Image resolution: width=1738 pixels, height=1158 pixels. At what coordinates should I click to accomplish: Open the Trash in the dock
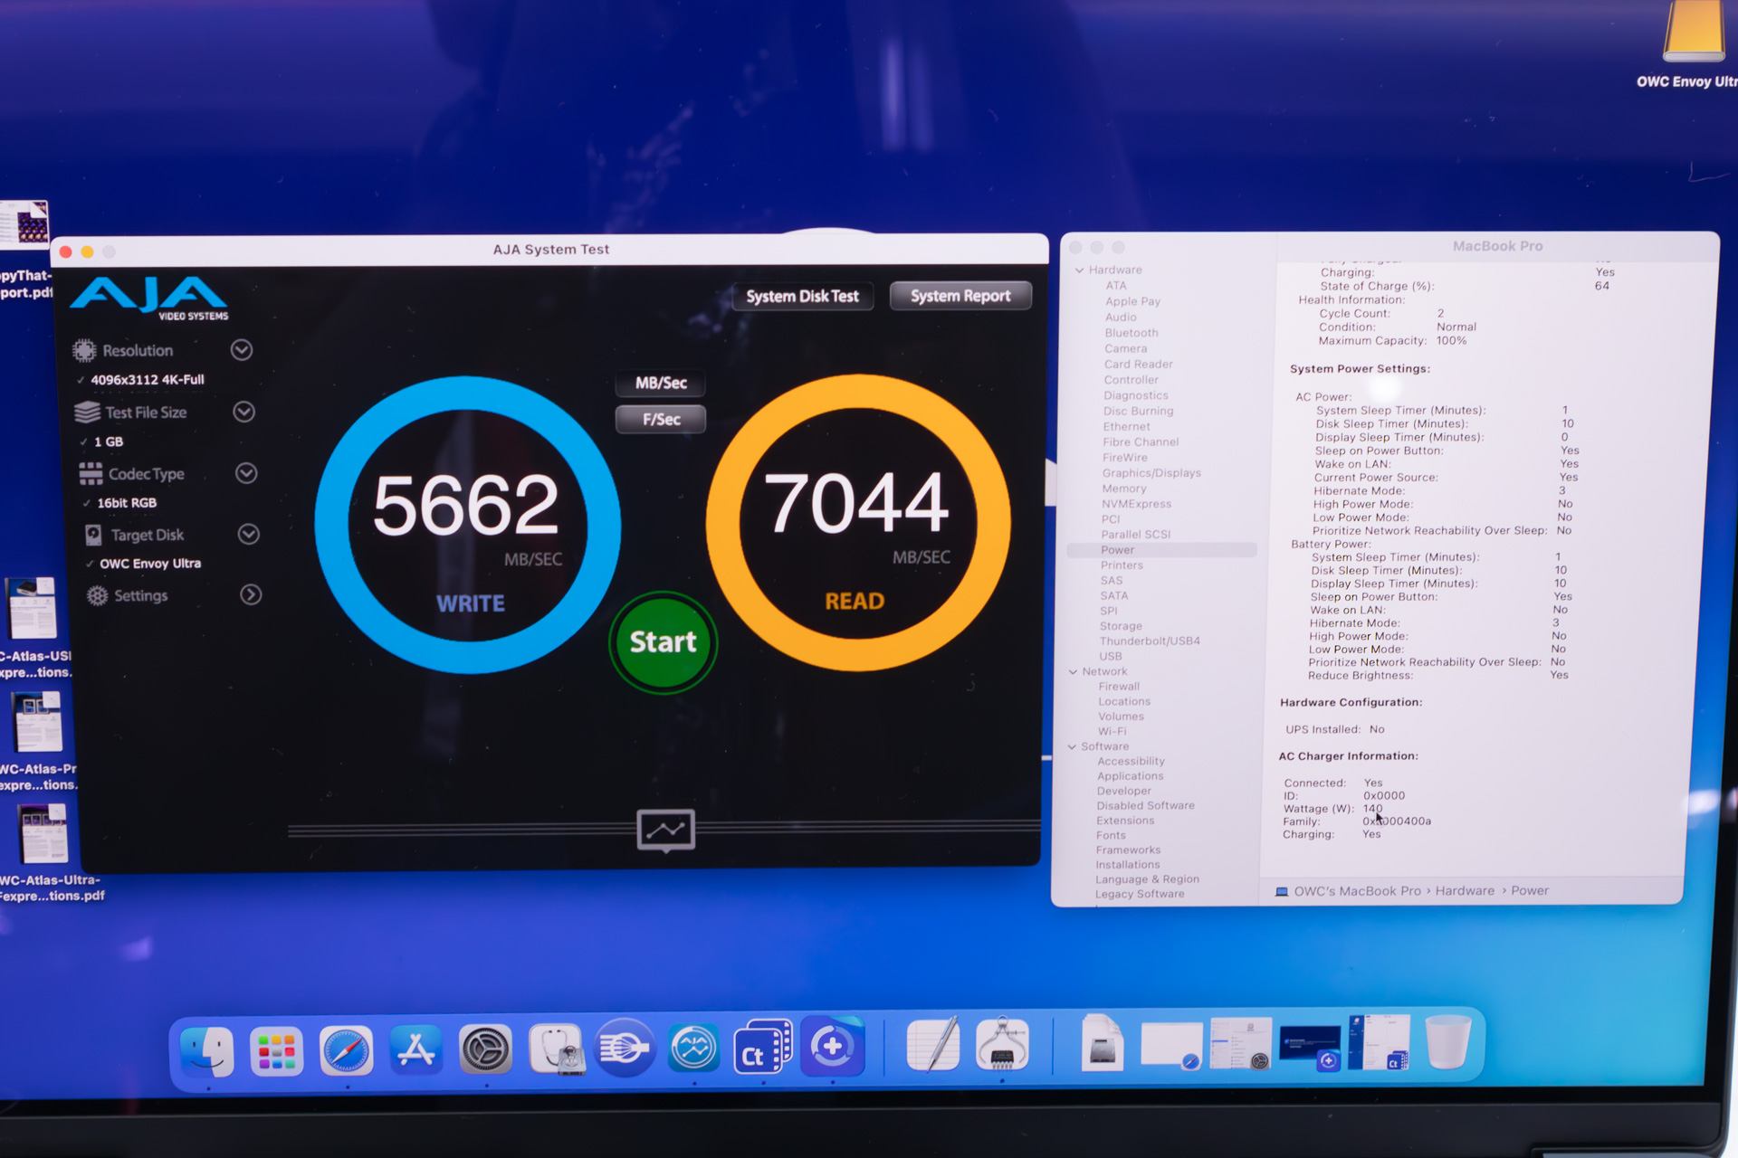tap(1447, 1043)
